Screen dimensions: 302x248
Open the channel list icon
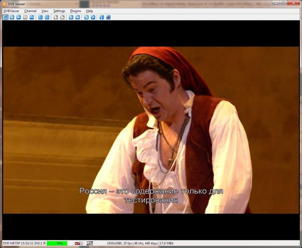coord(86,17)
